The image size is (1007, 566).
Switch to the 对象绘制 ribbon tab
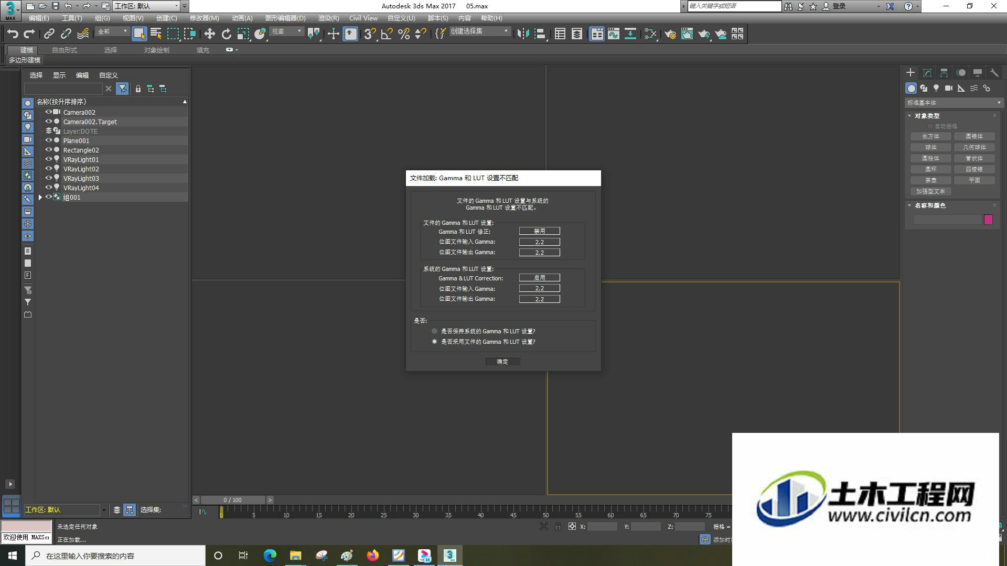157,50
